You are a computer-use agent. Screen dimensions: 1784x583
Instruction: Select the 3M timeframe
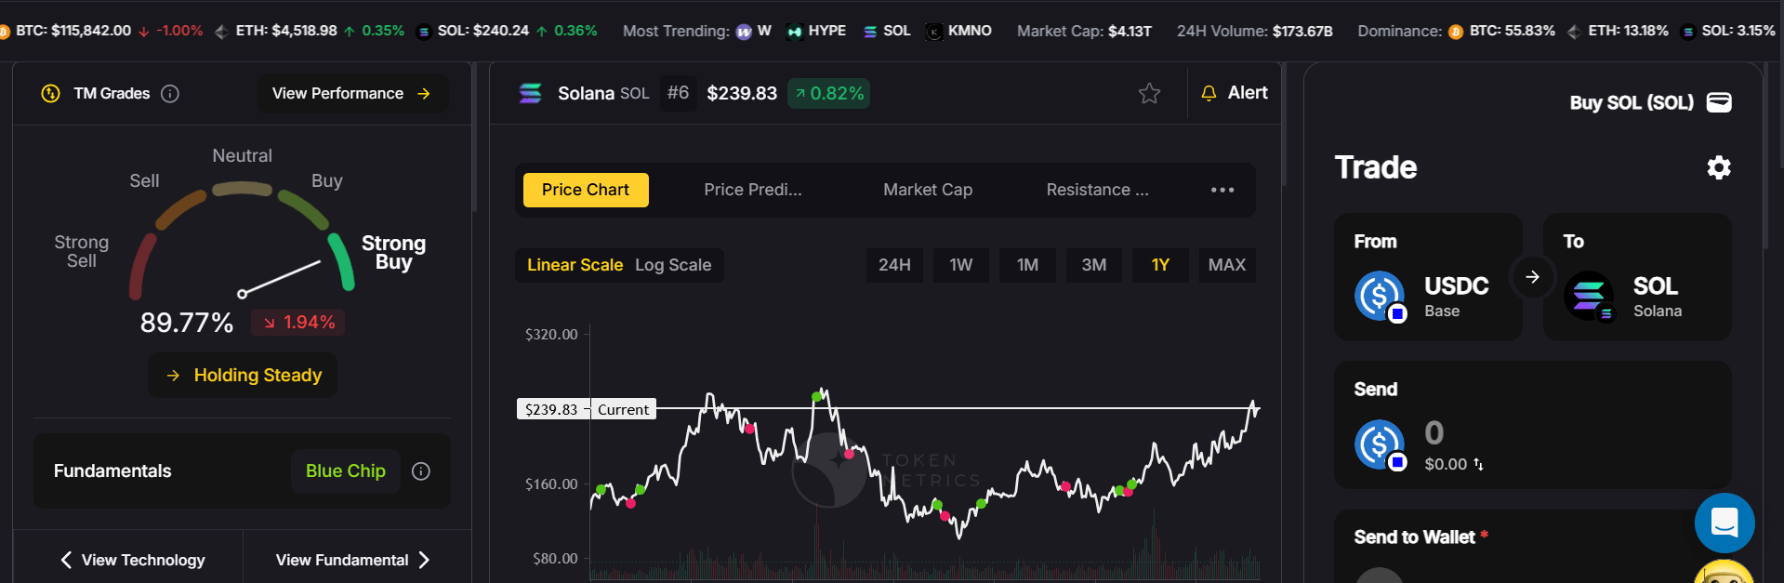pyautogui.click(x=1094, y=265)
